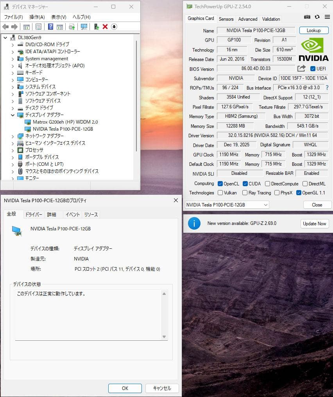Open the 表示(V) menu
The height and width of the screenshot is (397, 333).
pos(59,17)
